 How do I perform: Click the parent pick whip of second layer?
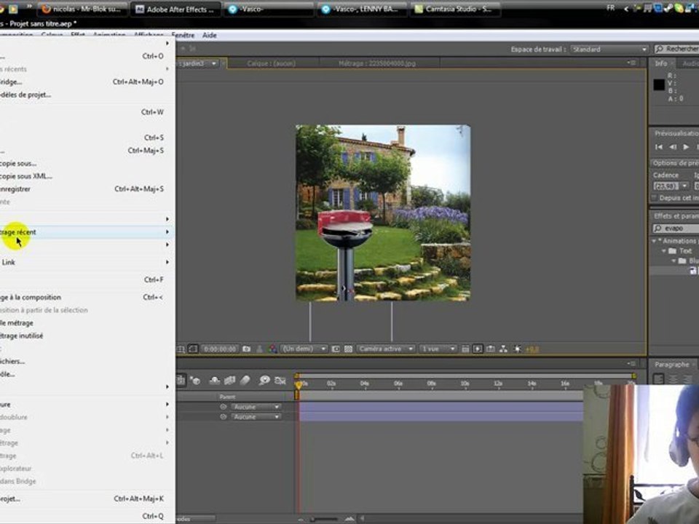pos(224,417)
